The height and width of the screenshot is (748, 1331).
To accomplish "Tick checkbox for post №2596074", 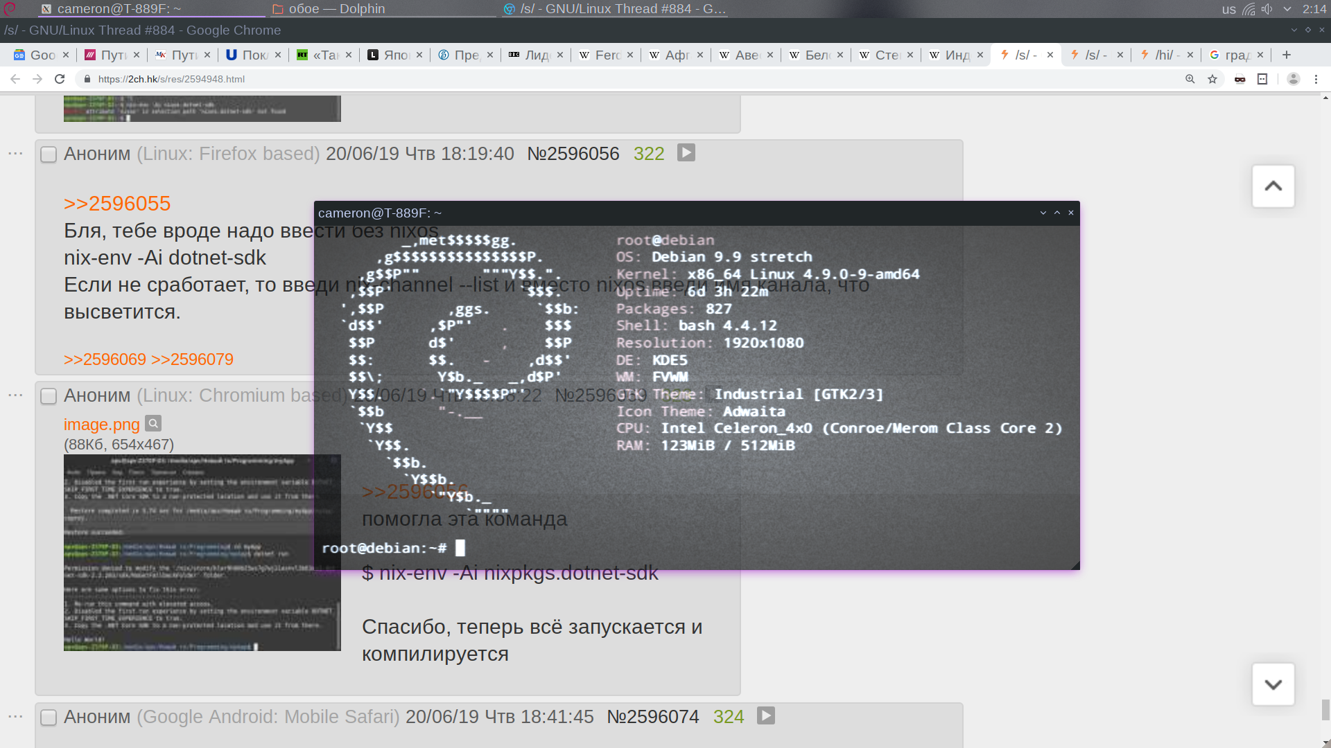I will 49,718.
